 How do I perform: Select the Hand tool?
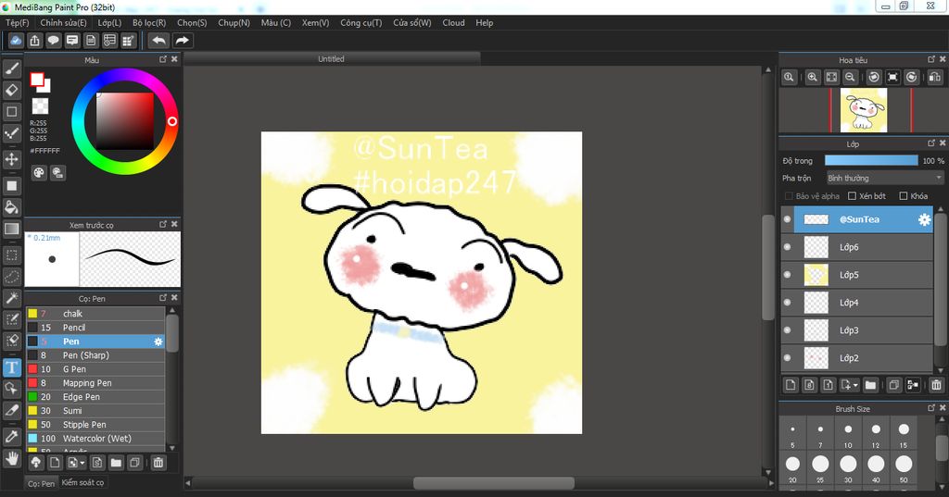click(x=11, y=458)
